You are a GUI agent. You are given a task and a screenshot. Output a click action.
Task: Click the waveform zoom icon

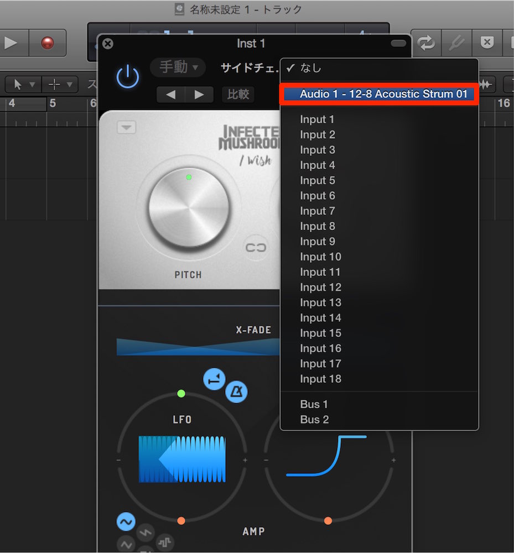pyautogui.click(x=486, y=84)
